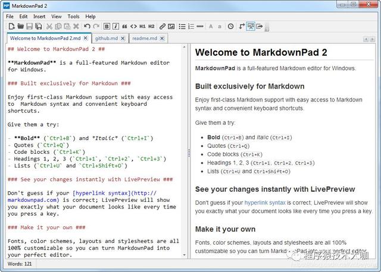Image resolution: width=381 pixels, height=272 pixels.
Task: Open the View menu
Action: point(57,17)
